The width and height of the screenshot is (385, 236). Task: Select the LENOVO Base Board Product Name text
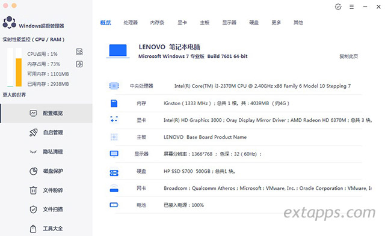click(205, 137)
